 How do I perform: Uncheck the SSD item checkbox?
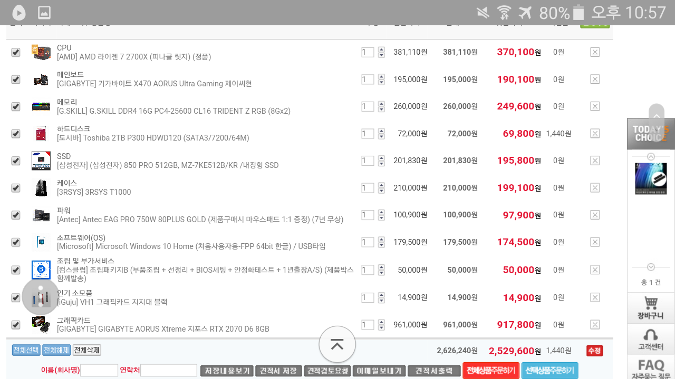[16, 161]
